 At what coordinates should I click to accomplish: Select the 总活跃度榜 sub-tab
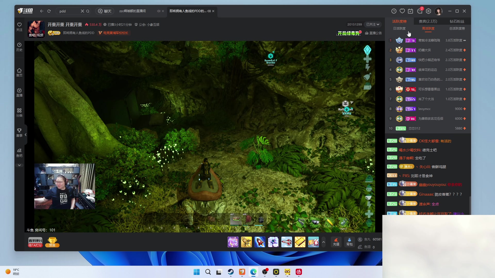pos(457,29)
